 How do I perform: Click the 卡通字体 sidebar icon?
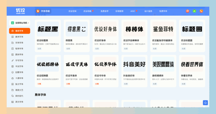point(12,78)
